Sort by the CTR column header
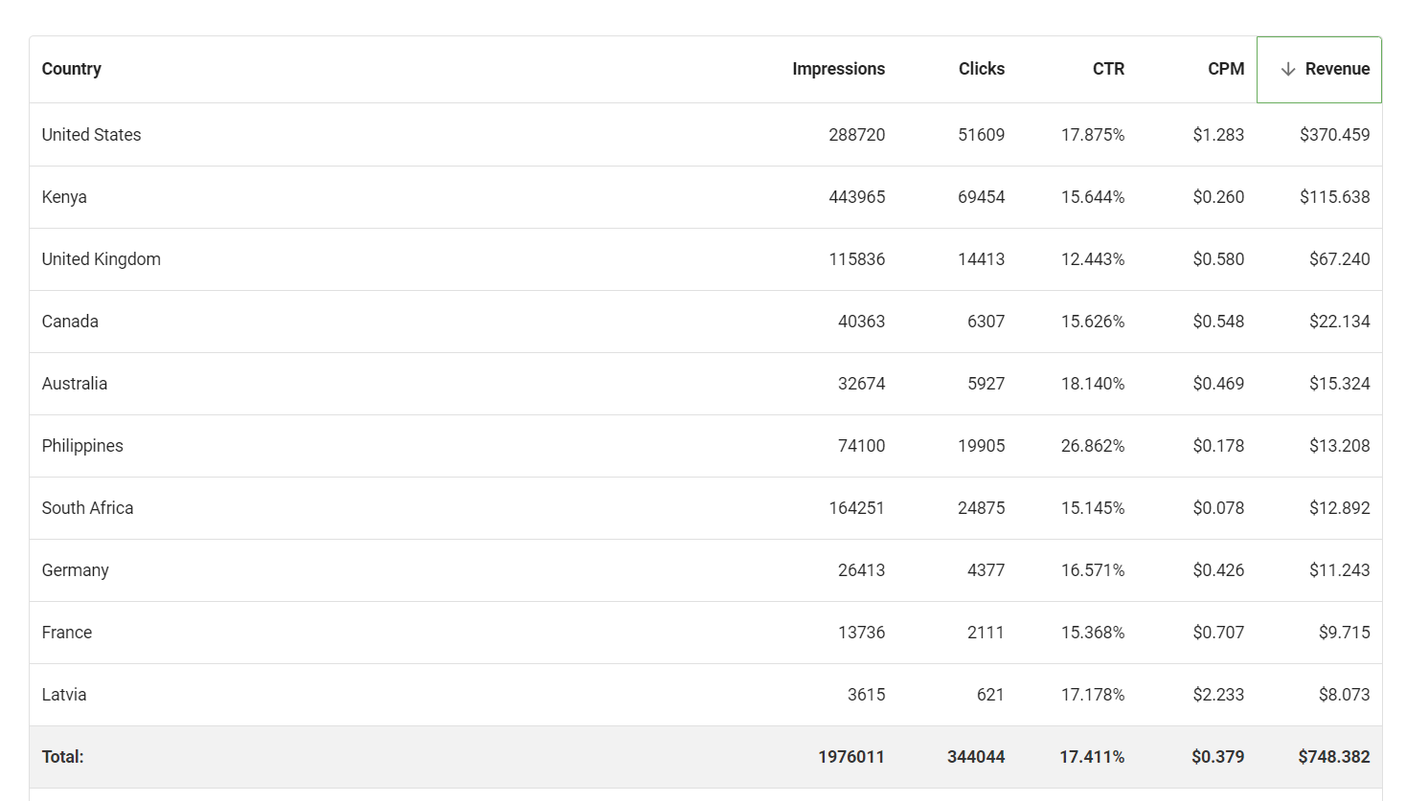Screen dimensions: 1406x801 click(1108, 69)
